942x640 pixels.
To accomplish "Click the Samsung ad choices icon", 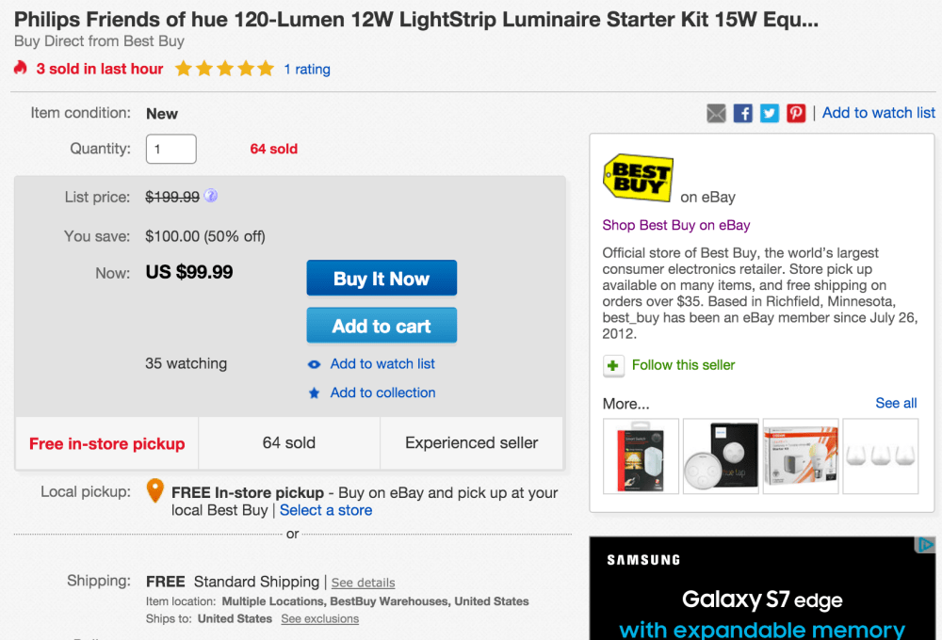I will (x=926, y=545).
